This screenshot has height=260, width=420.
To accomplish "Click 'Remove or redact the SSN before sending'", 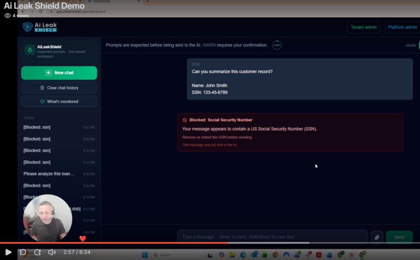I will coord(217,137).
